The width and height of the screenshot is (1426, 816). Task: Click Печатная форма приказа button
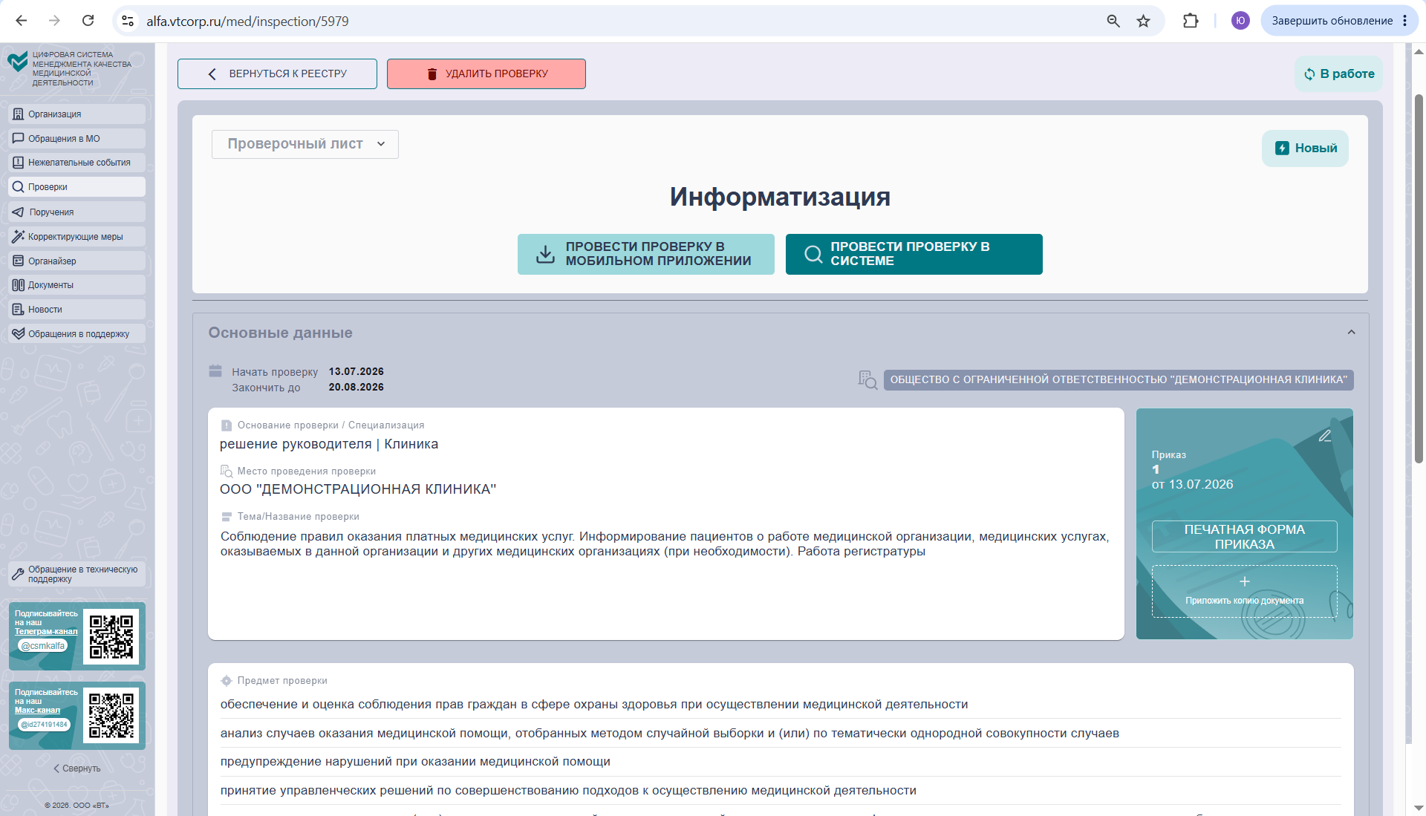[1245, 537]
